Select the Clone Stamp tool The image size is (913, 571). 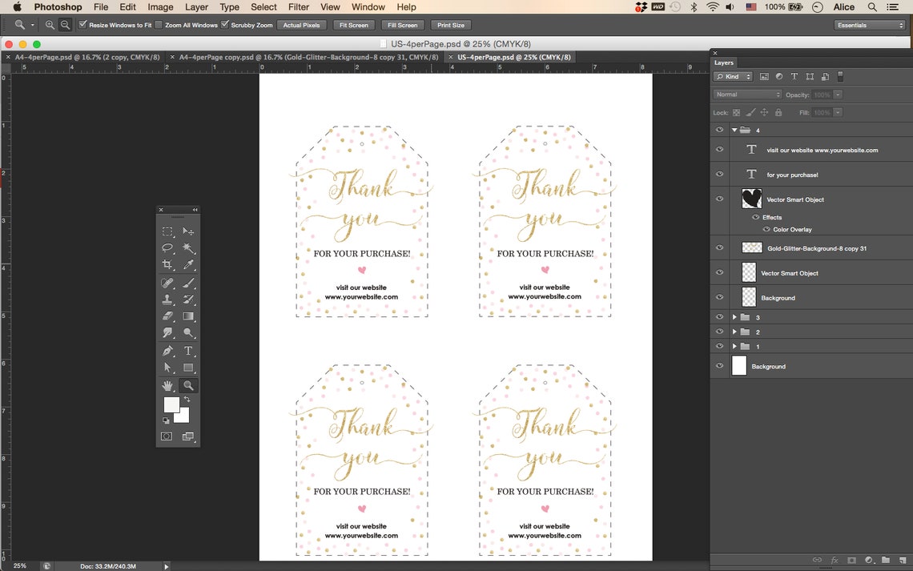click(x=166, y=300)
